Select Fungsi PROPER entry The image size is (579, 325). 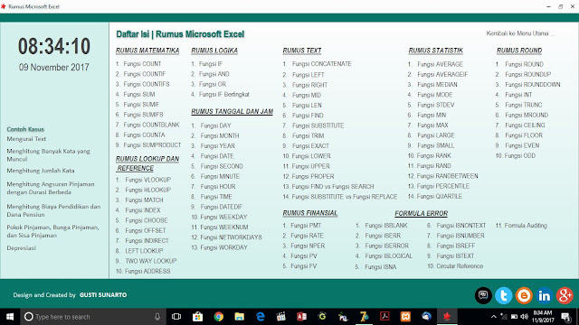click(x=313, y=177)
